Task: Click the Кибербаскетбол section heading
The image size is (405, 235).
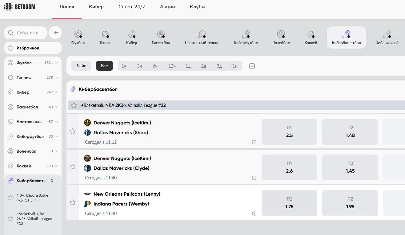Action: tap(98, 89)
